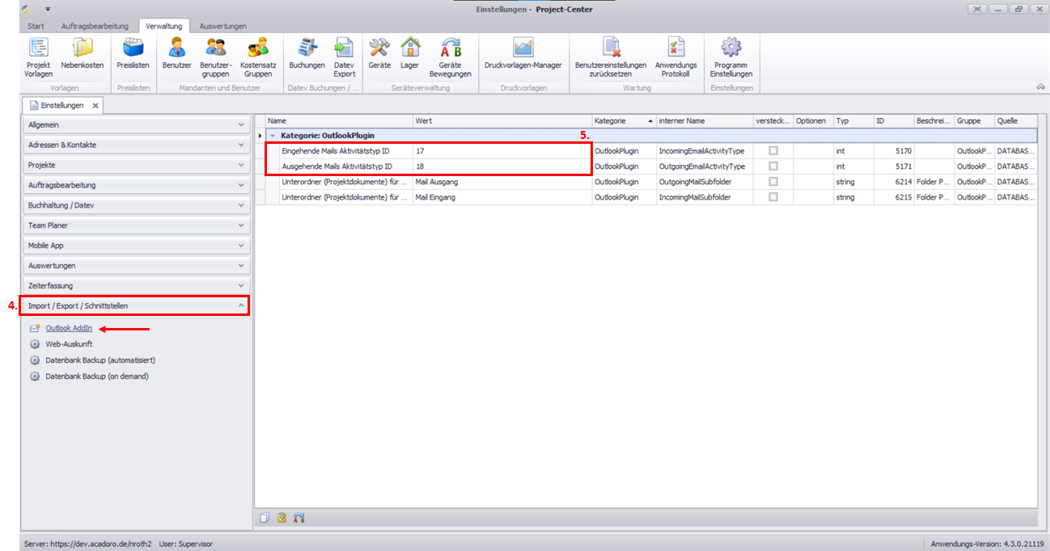1050x551 pixels.
Task: Open the Outlook AddIn link
Action: pyautogui.click(x=69, y=328)
